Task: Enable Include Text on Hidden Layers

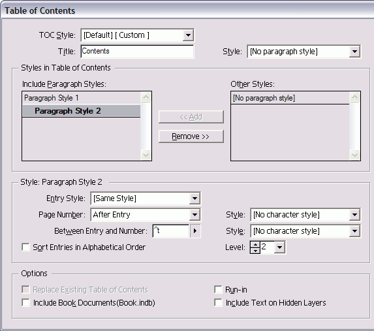Action: [218, 303]
